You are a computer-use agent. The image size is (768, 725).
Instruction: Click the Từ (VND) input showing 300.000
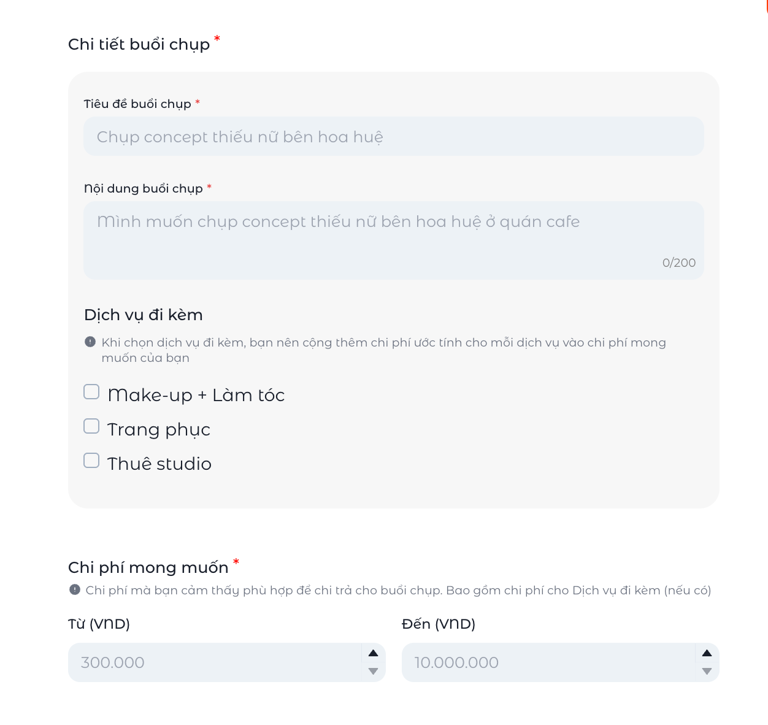[x=215, y=662]
